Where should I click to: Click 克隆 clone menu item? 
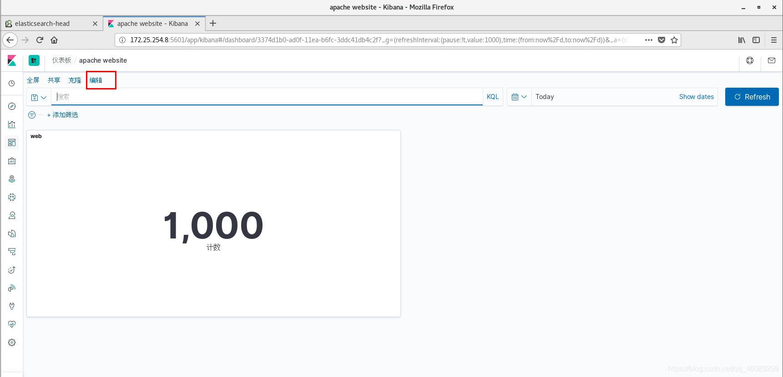(x=75, y=80)
